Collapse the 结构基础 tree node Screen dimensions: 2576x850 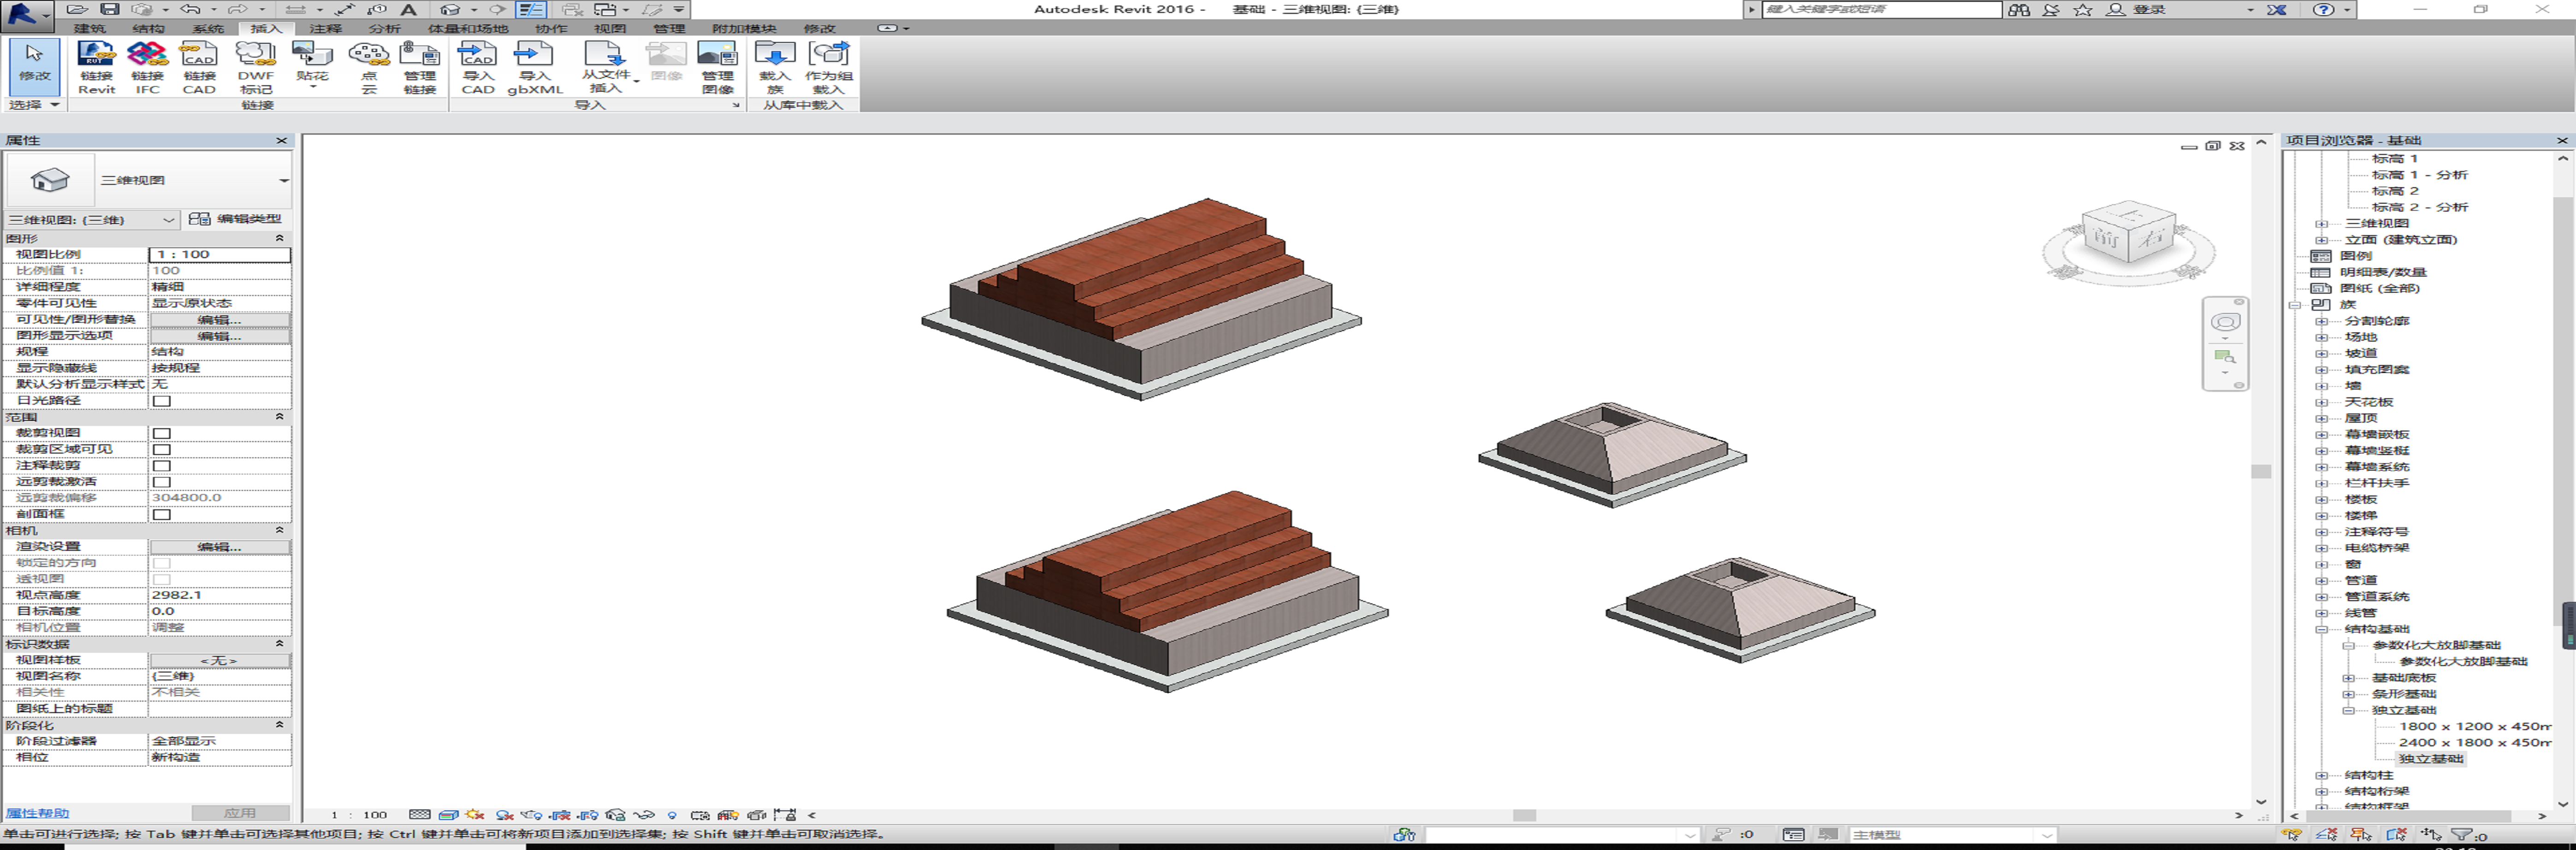coord(2321,629)
